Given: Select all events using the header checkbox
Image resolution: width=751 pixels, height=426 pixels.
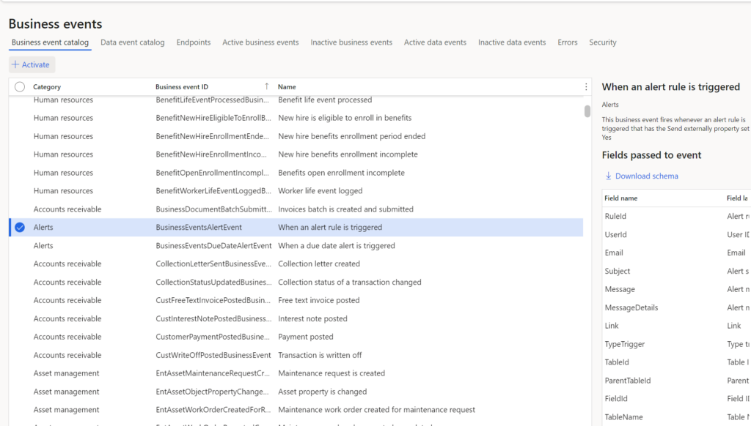Looking at the screenshot, I should tap(18, 86).
